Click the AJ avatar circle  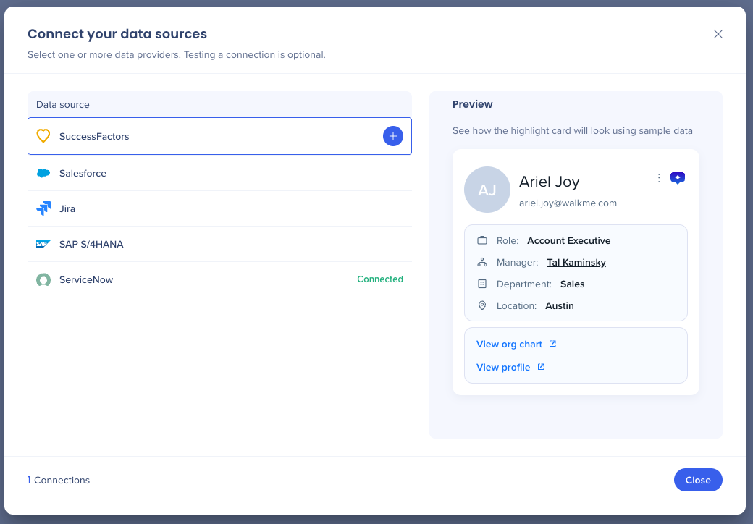tap(487, 190)
